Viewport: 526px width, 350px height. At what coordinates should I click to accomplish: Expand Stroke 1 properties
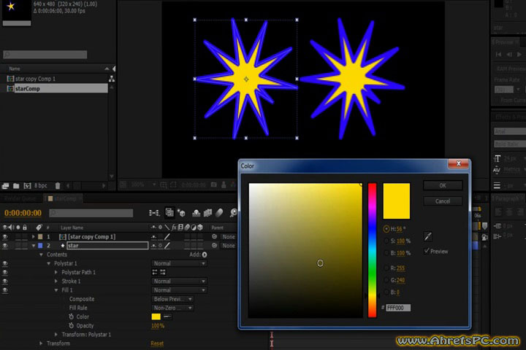tap(56, 281)
